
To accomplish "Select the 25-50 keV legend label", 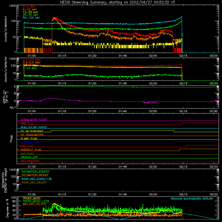I will pos(31,15).
